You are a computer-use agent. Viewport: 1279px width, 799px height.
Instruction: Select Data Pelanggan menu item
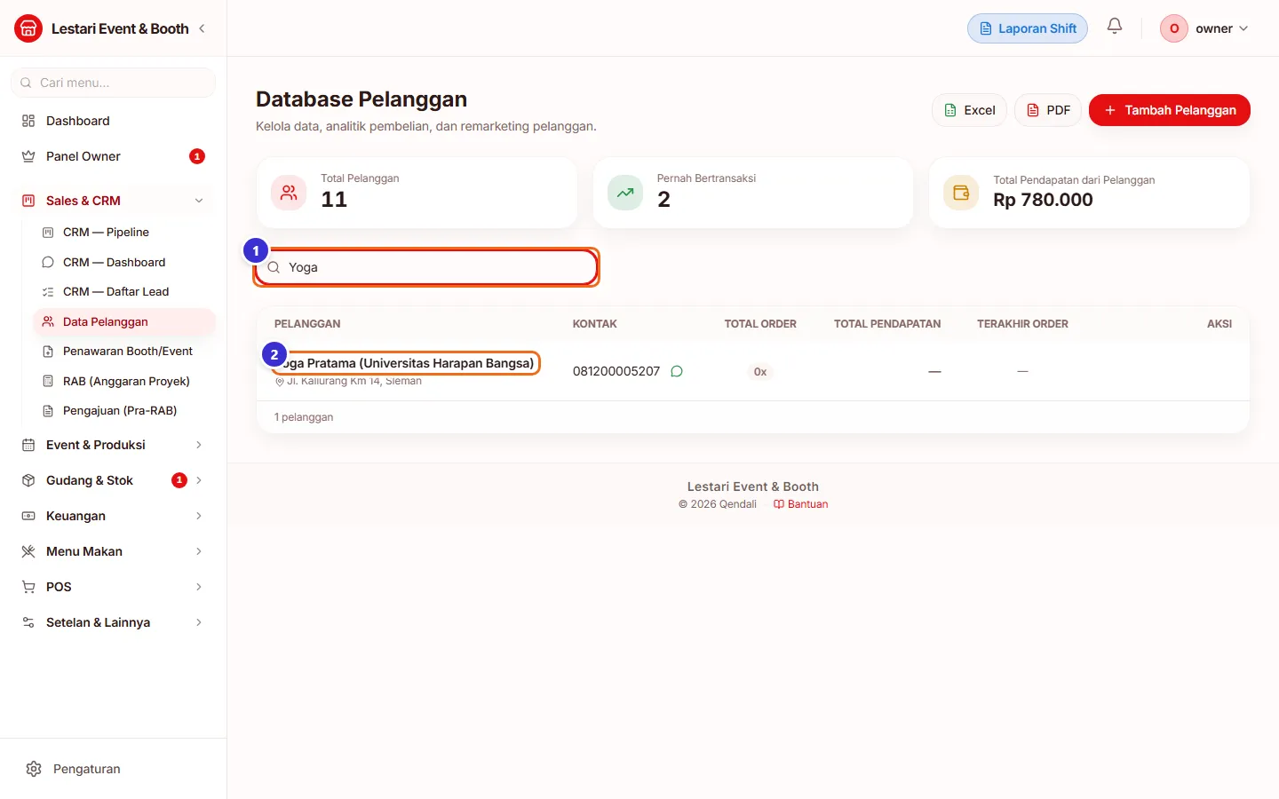(x=124, y=322)
